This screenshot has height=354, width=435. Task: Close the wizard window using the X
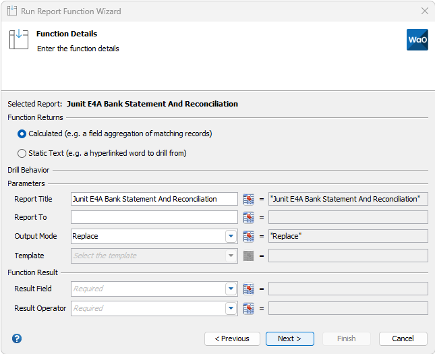424,11
